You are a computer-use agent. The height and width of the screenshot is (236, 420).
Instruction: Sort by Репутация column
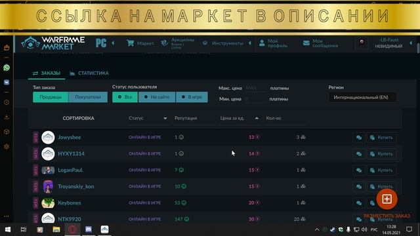(186, 118)
